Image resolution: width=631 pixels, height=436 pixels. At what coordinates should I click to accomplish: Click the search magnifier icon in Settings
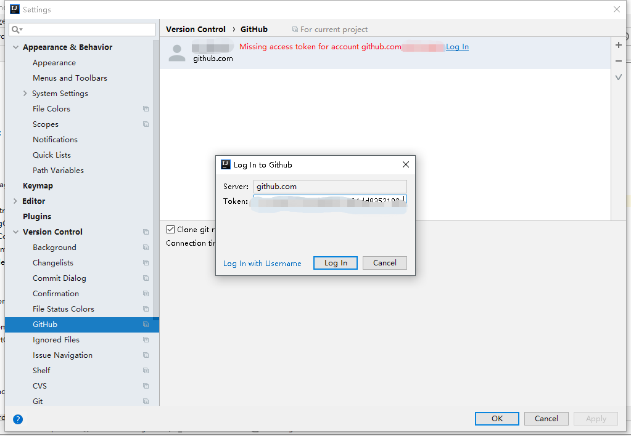(x=15, y=30)
